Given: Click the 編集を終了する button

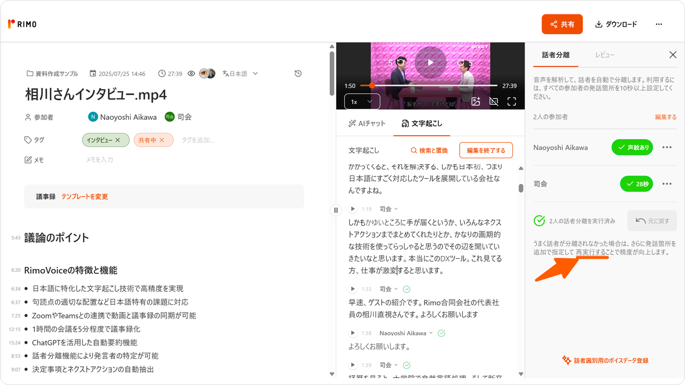Looking at the screenshot, I should 486,150.
